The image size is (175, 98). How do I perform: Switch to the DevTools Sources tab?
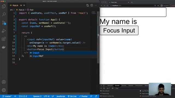124,85
